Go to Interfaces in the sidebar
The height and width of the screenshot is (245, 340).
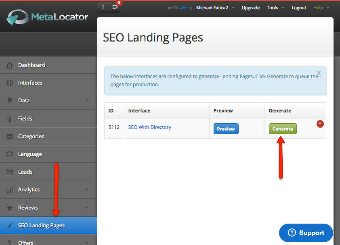click(48, 83)
